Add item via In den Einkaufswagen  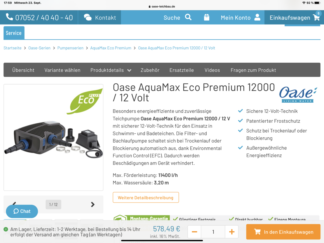tap(283, 232)
